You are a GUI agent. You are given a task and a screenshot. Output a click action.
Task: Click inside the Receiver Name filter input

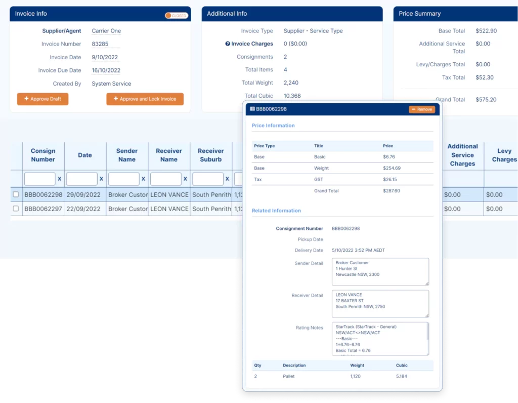(167, 179)
